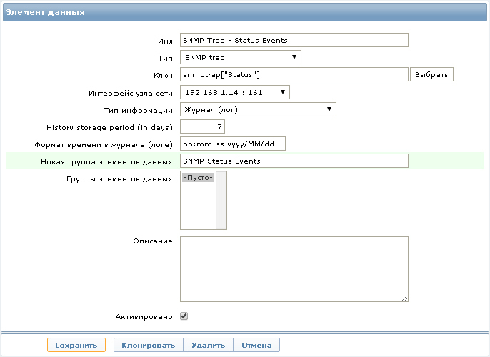
Task: Click the Новая группа элементов данных field
Action: tap(294, 161)
